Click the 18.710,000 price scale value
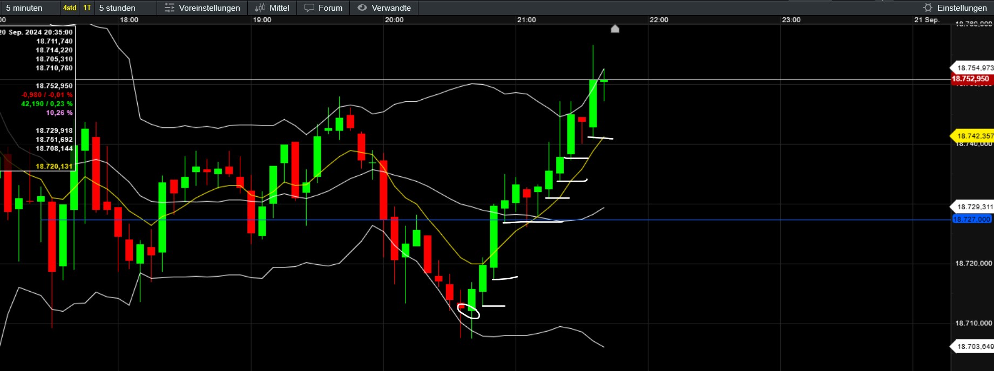Screen dimensions: 994x371 [x=973, y=323]
